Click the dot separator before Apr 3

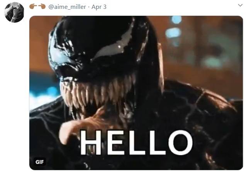pyautogui.click(x=89, y=7)
